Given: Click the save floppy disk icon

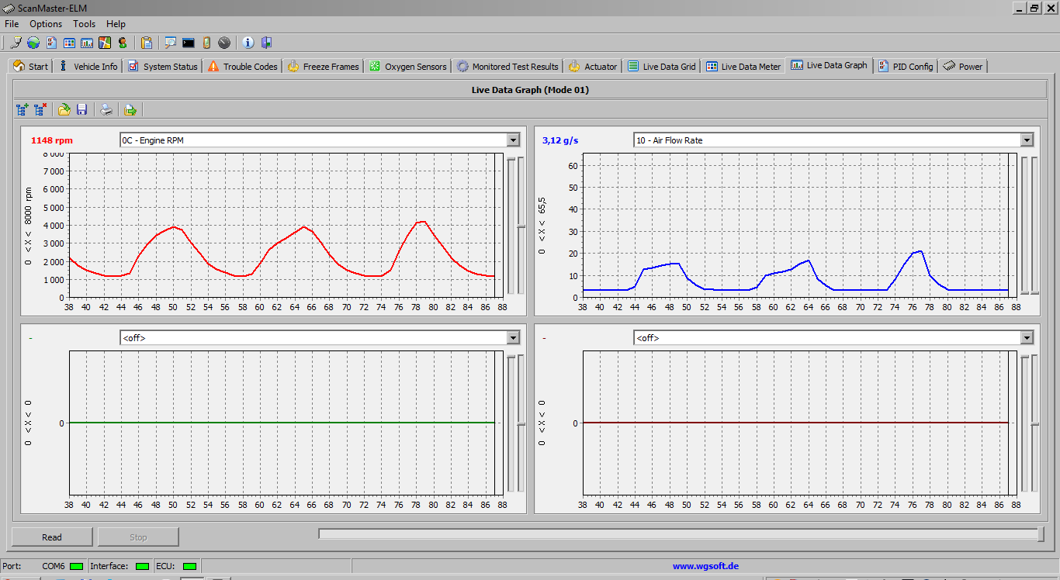Looking at the screenshot, I should [x=82, y=110].
